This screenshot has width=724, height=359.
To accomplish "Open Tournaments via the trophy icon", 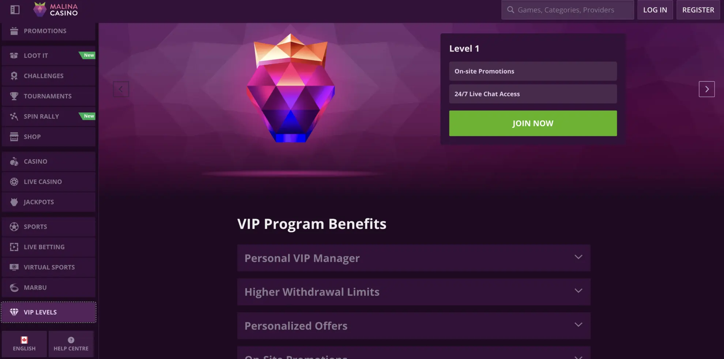I will [14, 96].
